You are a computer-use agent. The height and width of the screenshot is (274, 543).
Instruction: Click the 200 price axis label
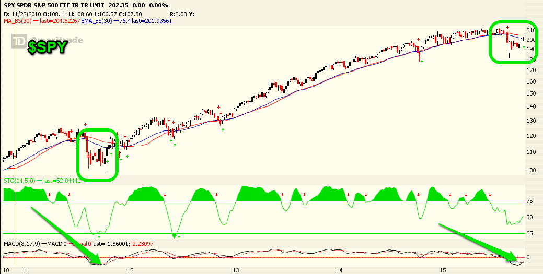[531, 40]
